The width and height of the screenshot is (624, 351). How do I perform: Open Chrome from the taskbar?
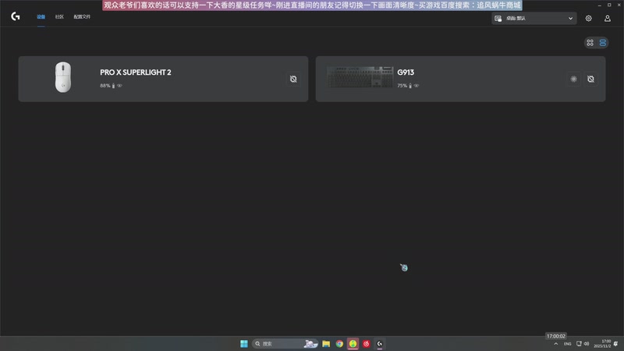tap(339, 343)
